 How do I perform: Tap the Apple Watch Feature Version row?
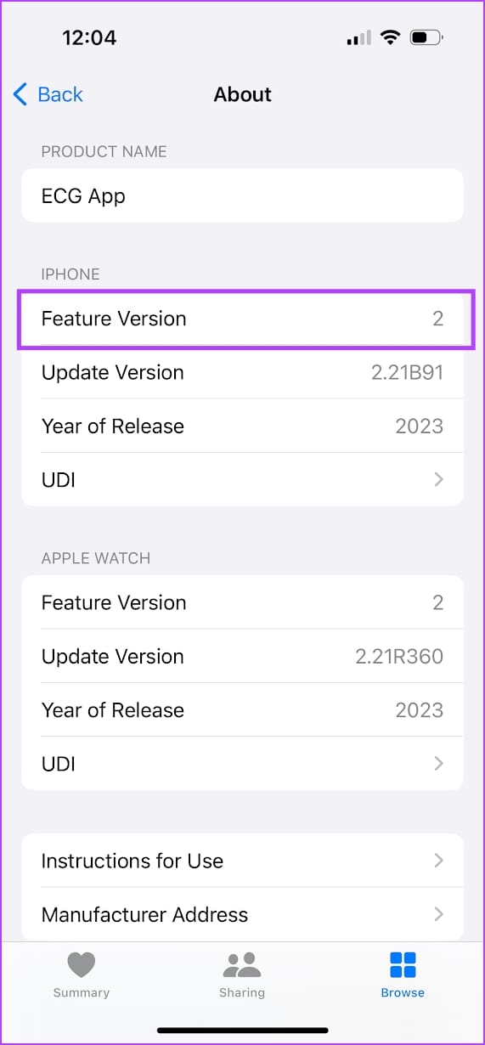(x=242, y=602)
